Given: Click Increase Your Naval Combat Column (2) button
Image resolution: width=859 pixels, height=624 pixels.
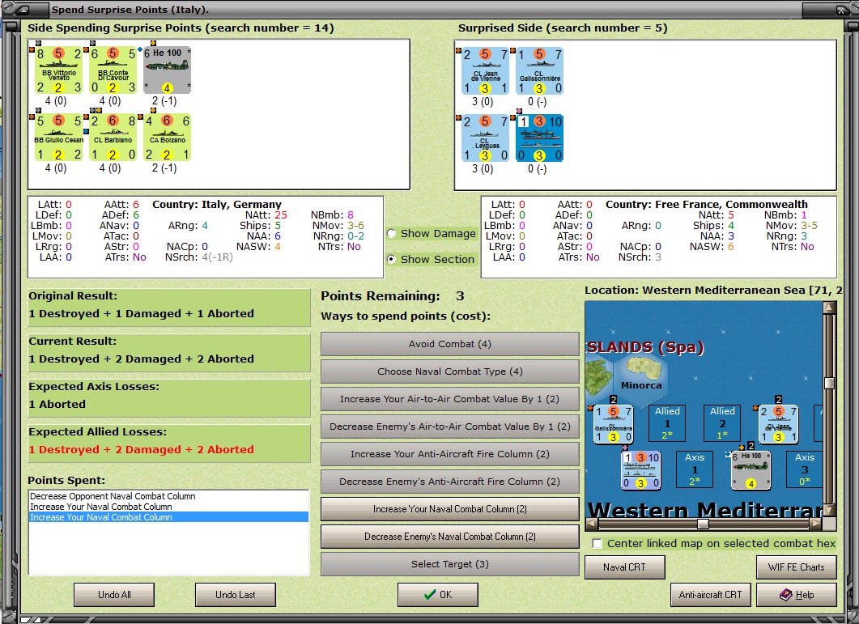Looking at the screenshot, I should [x=450, y=509].
